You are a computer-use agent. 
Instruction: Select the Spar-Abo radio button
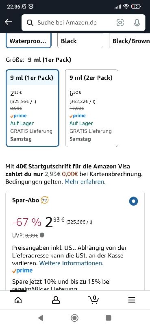tap(133, 201)
